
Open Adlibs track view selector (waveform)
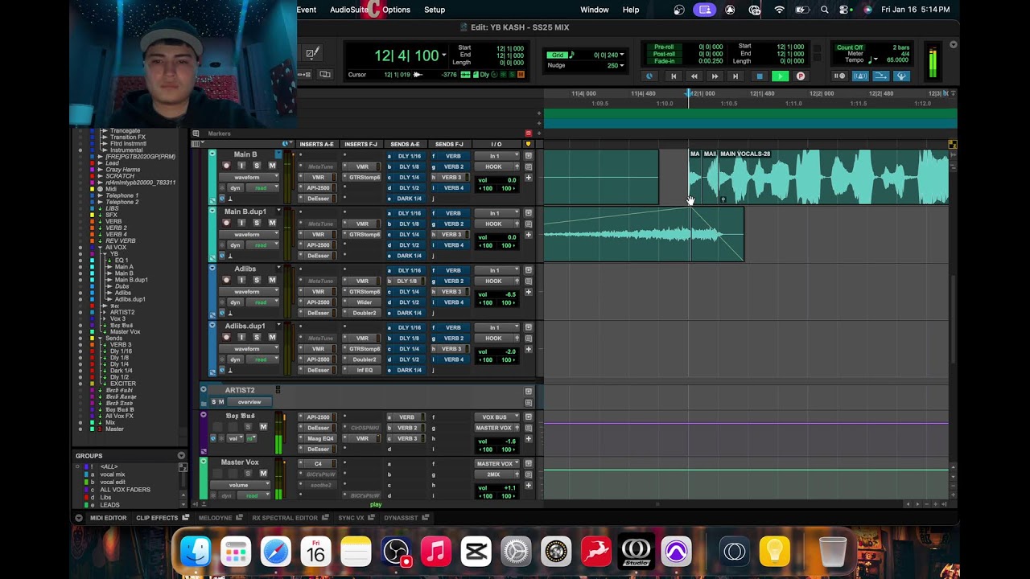click(250, 291)
